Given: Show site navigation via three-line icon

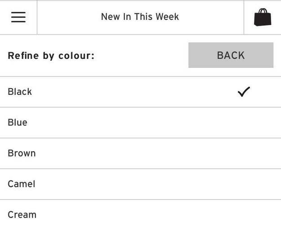Looking at the screenshot, I should [x=18, y=17].
